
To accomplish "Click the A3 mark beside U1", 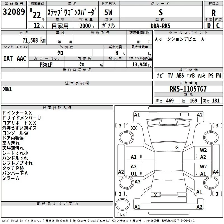I will [134, 167].
